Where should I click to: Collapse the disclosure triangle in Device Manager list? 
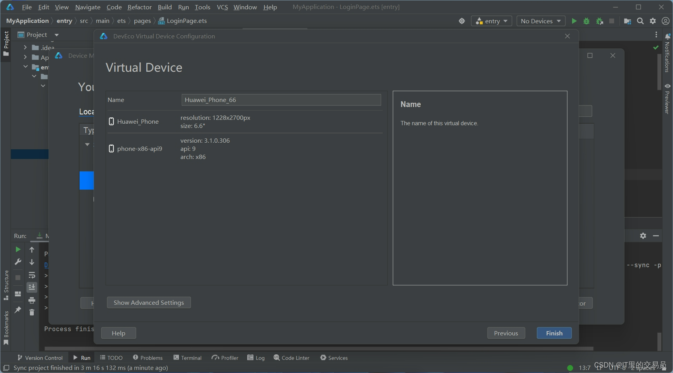87,144
